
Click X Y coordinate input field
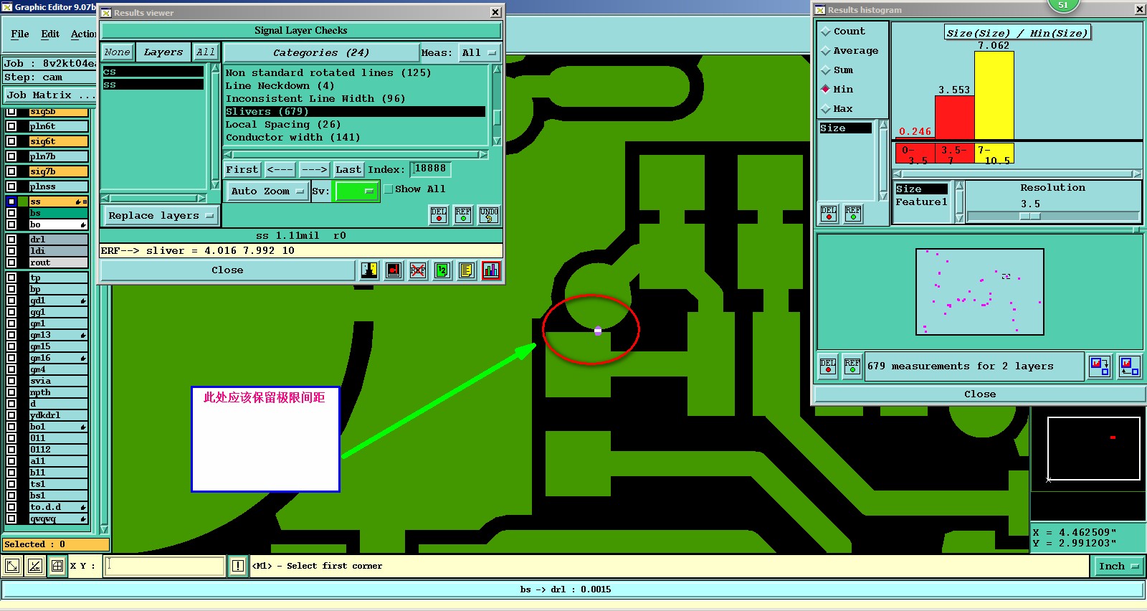(164, 567)
